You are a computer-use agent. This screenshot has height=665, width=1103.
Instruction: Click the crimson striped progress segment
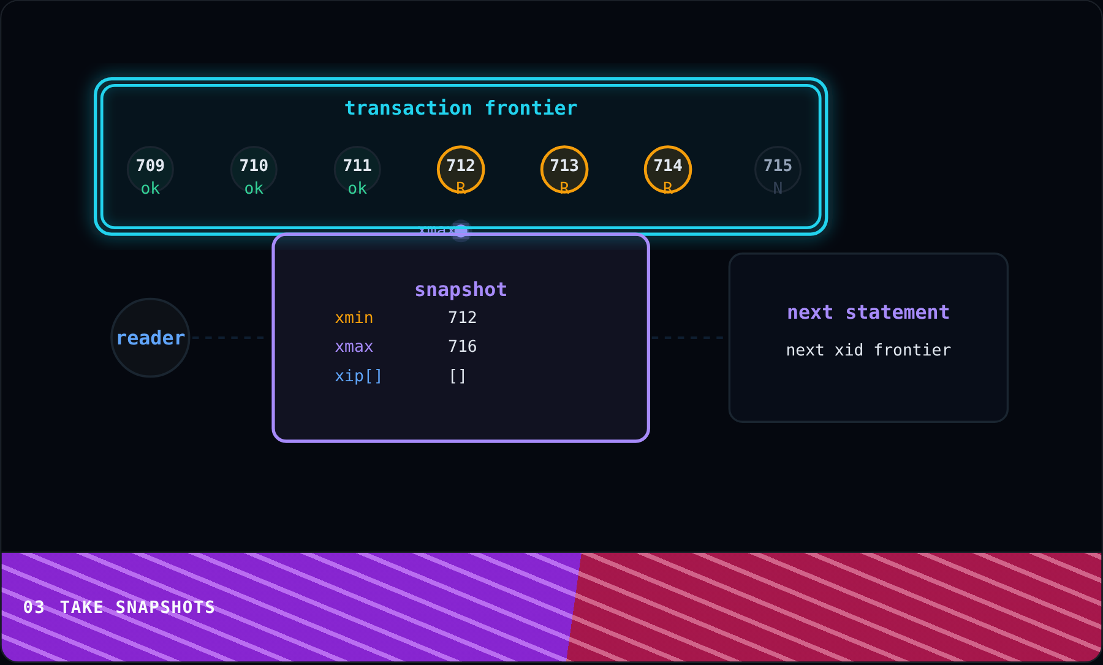click(x=835, y=607)
